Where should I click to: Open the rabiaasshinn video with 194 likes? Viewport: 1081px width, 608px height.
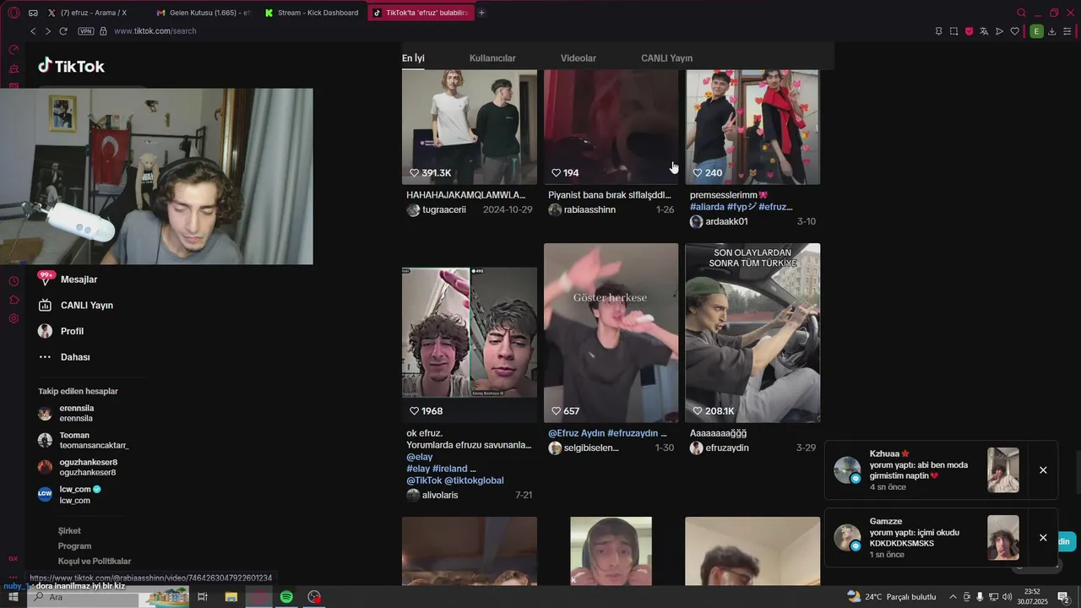611,127
